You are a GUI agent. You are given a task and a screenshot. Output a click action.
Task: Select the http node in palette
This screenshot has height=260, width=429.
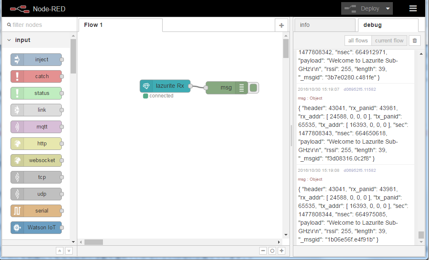pyautogui.click(x=37, y=144)
